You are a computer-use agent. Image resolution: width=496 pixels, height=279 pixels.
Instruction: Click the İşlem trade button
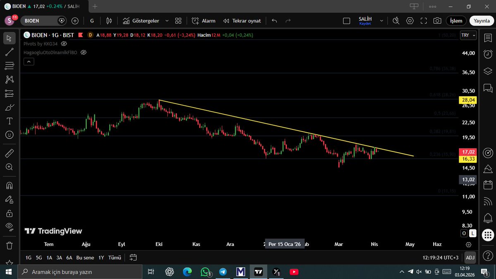(x=456, y=21)
